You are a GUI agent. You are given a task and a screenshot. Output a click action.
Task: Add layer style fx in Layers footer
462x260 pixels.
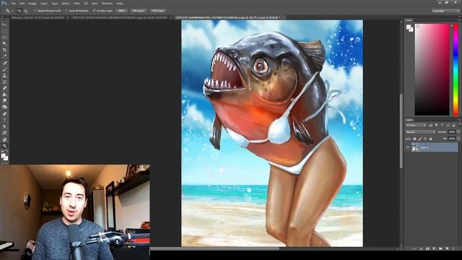[421, 248]
